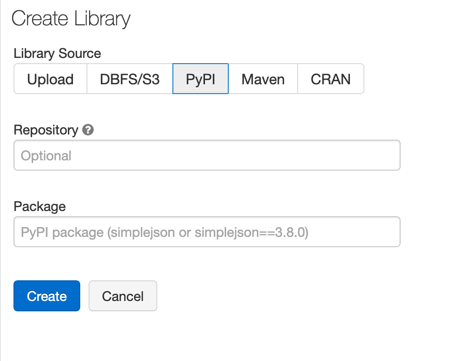
Task: Click the Create button
Action: pyautogui.click(x=47, y=296)
